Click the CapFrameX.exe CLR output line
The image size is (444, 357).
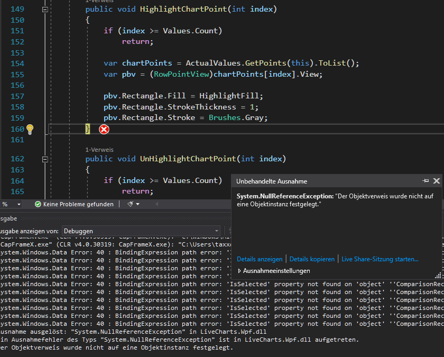coord(116,244)
